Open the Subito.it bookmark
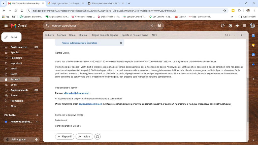 click(180, 17)
